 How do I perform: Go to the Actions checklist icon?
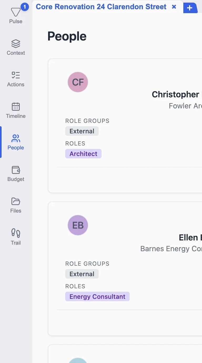(16, 75)
